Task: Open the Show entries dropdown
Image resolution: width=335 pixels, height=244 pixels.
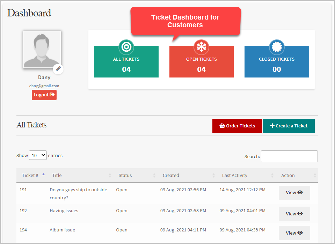Action: click(x=38, y=155)
